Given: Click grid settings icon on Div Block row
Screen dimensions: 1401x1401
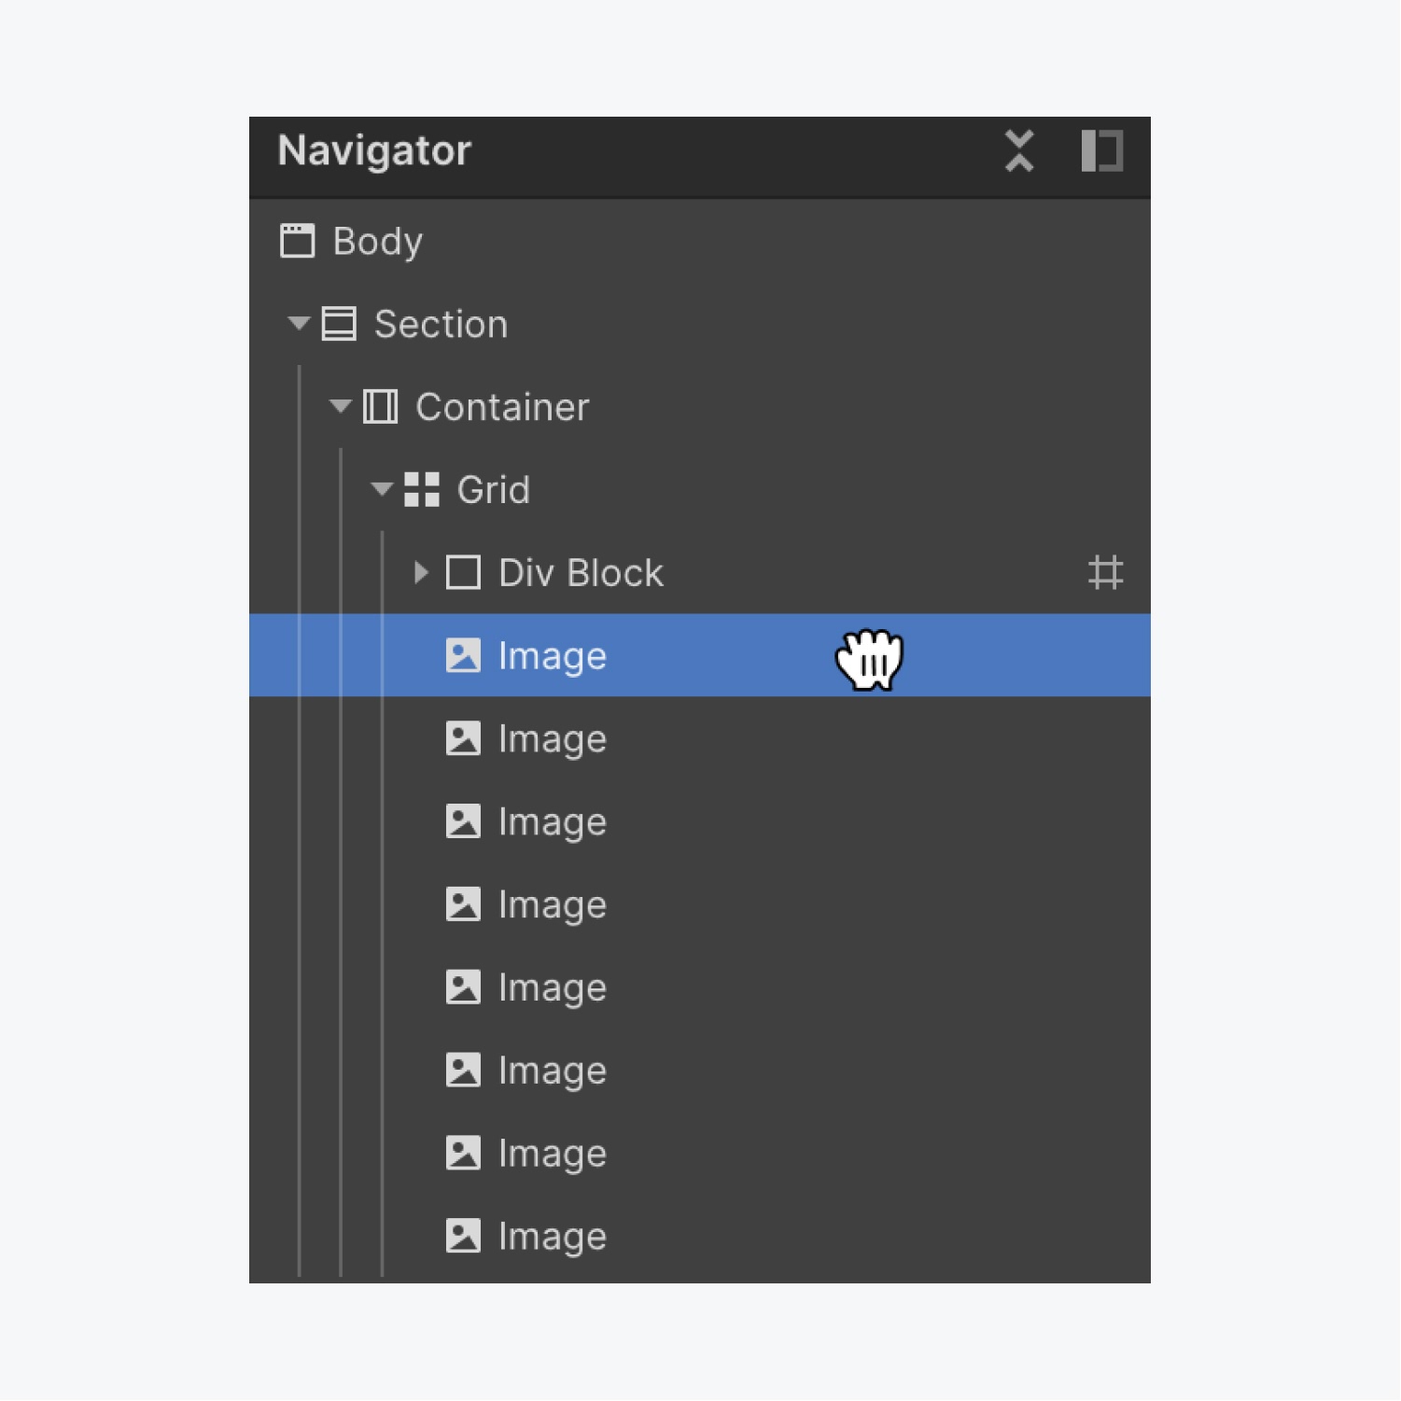Looking at the screenshot, I should click(x=1105, y=572).
